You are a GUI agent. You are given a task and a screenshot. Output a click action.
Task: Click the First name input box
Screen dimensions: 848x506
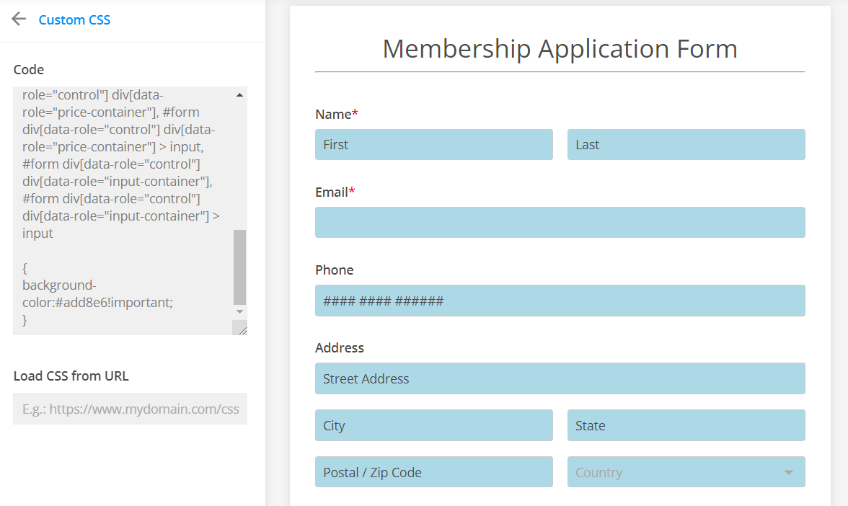click(433, 144)
